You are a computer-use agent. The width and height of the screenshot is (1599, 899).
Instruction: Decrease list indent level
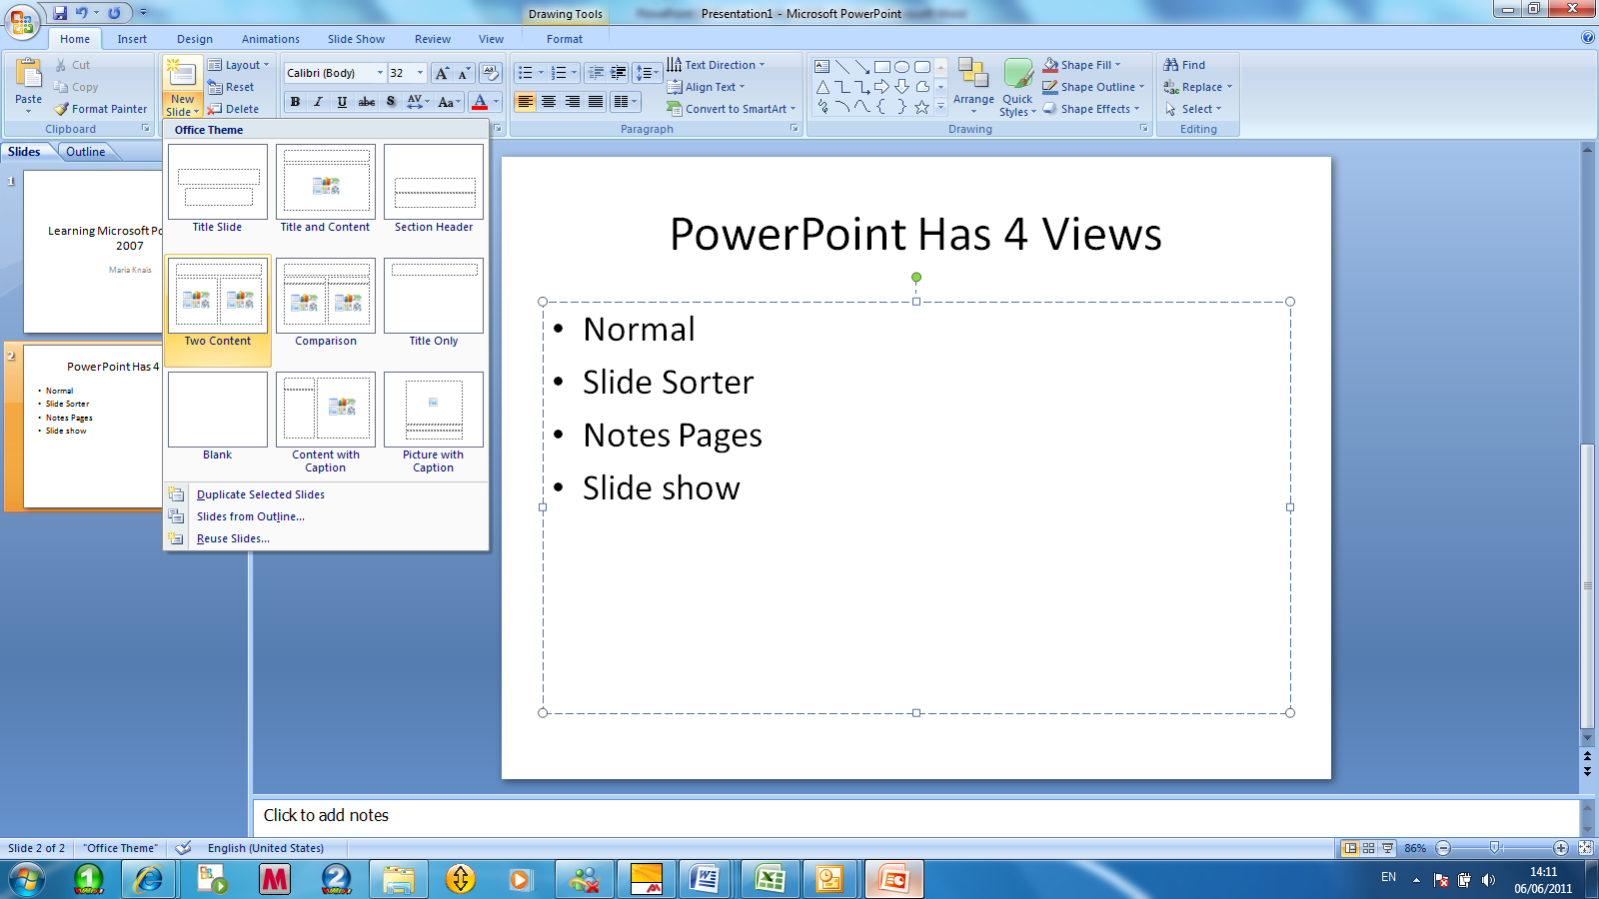(x=596, y=73)
